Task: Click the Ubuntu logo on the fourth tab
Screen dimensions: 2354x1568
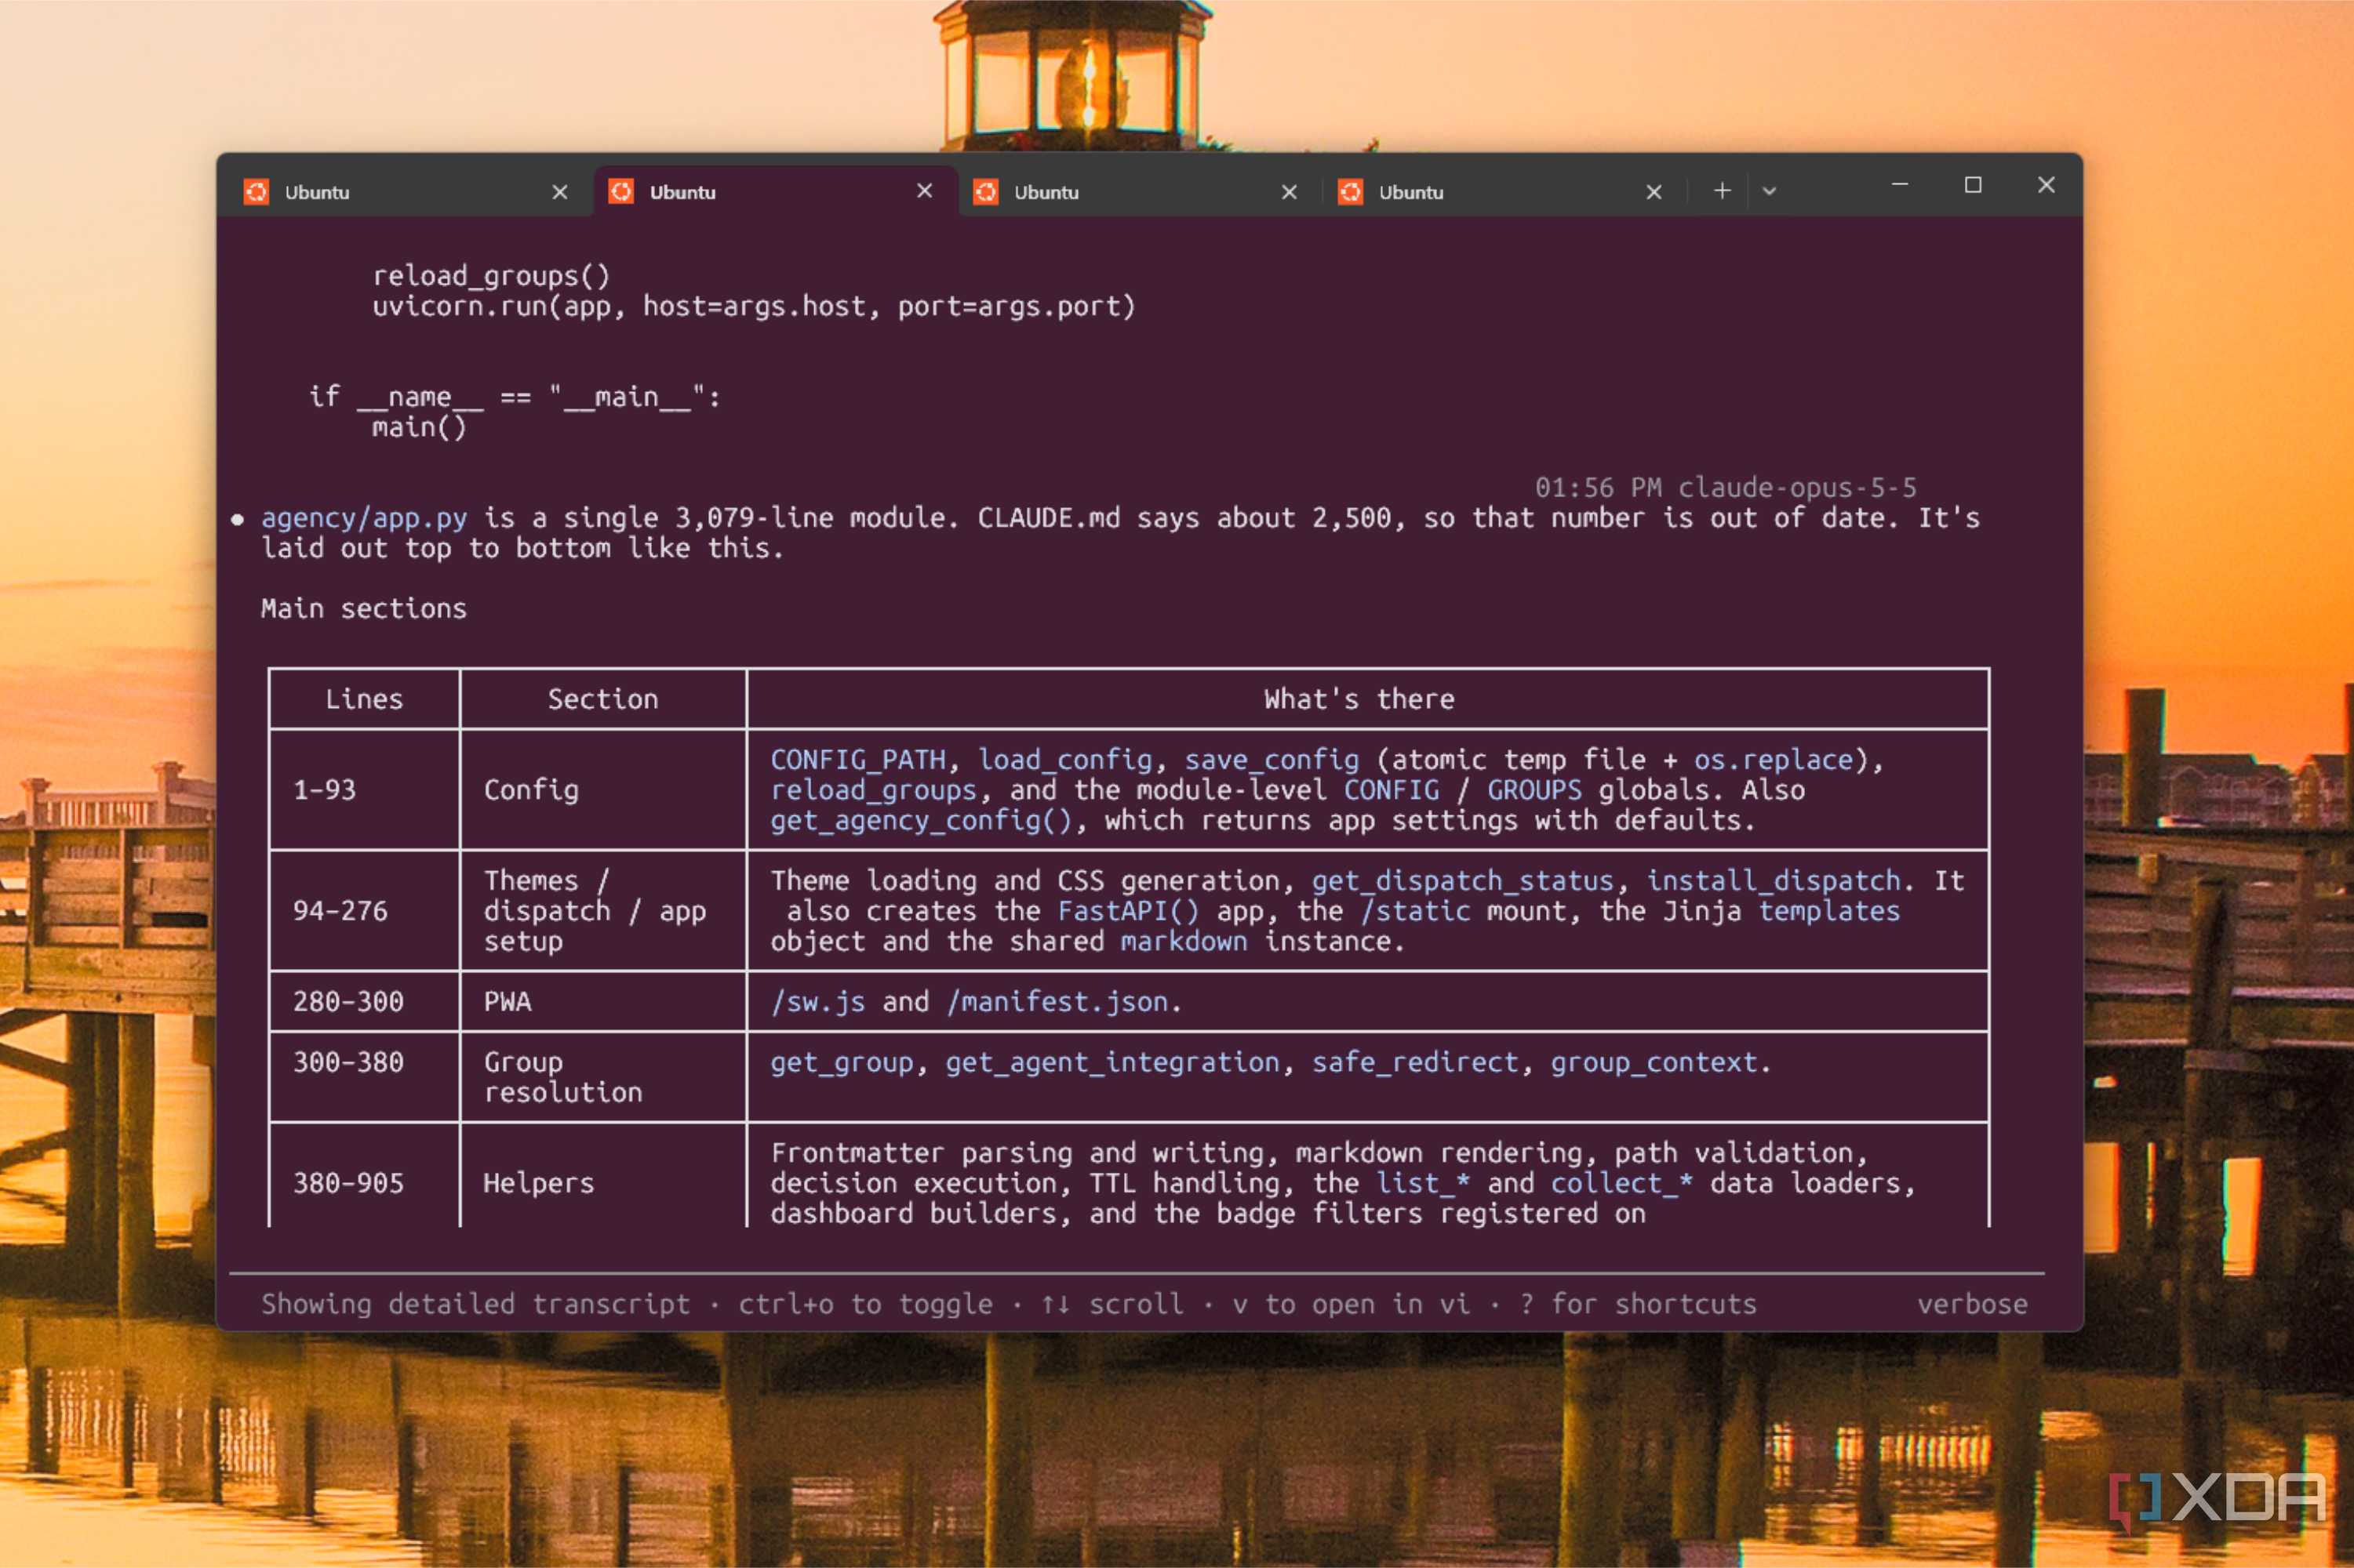Action: pos(1351,192)
